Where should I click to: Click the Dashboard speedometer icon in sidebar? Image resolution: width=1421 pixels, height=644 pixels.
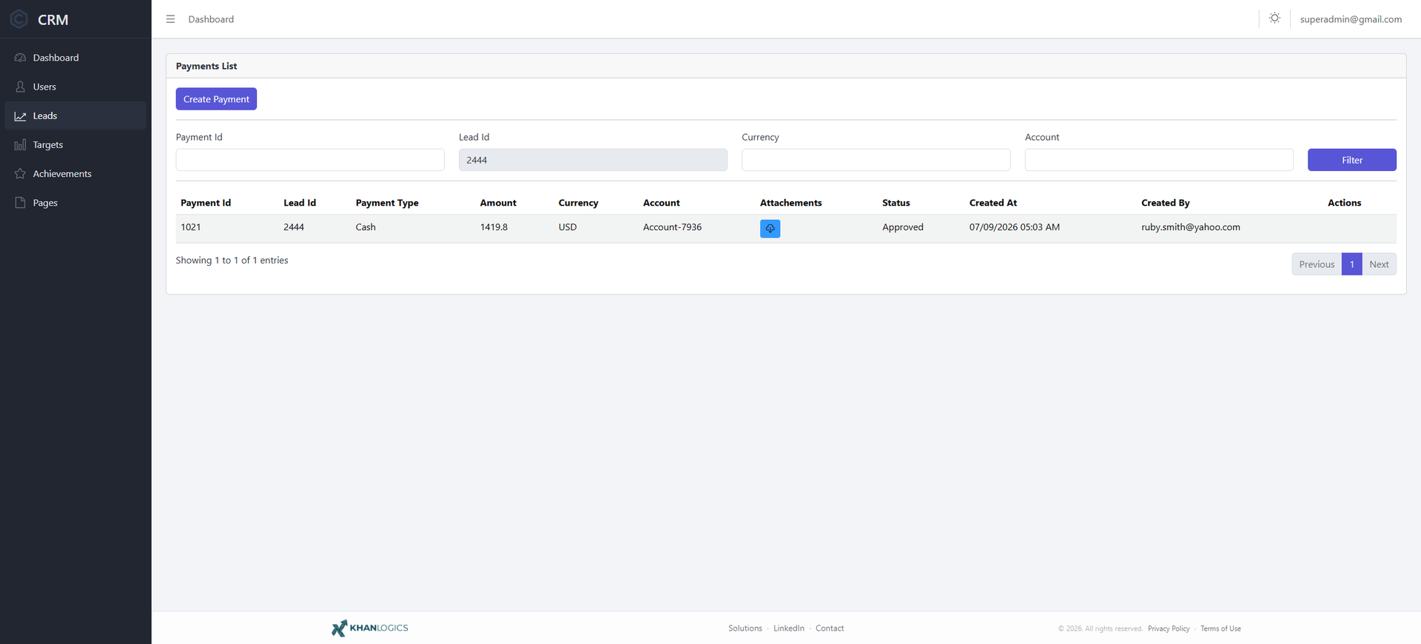[20, 58]
